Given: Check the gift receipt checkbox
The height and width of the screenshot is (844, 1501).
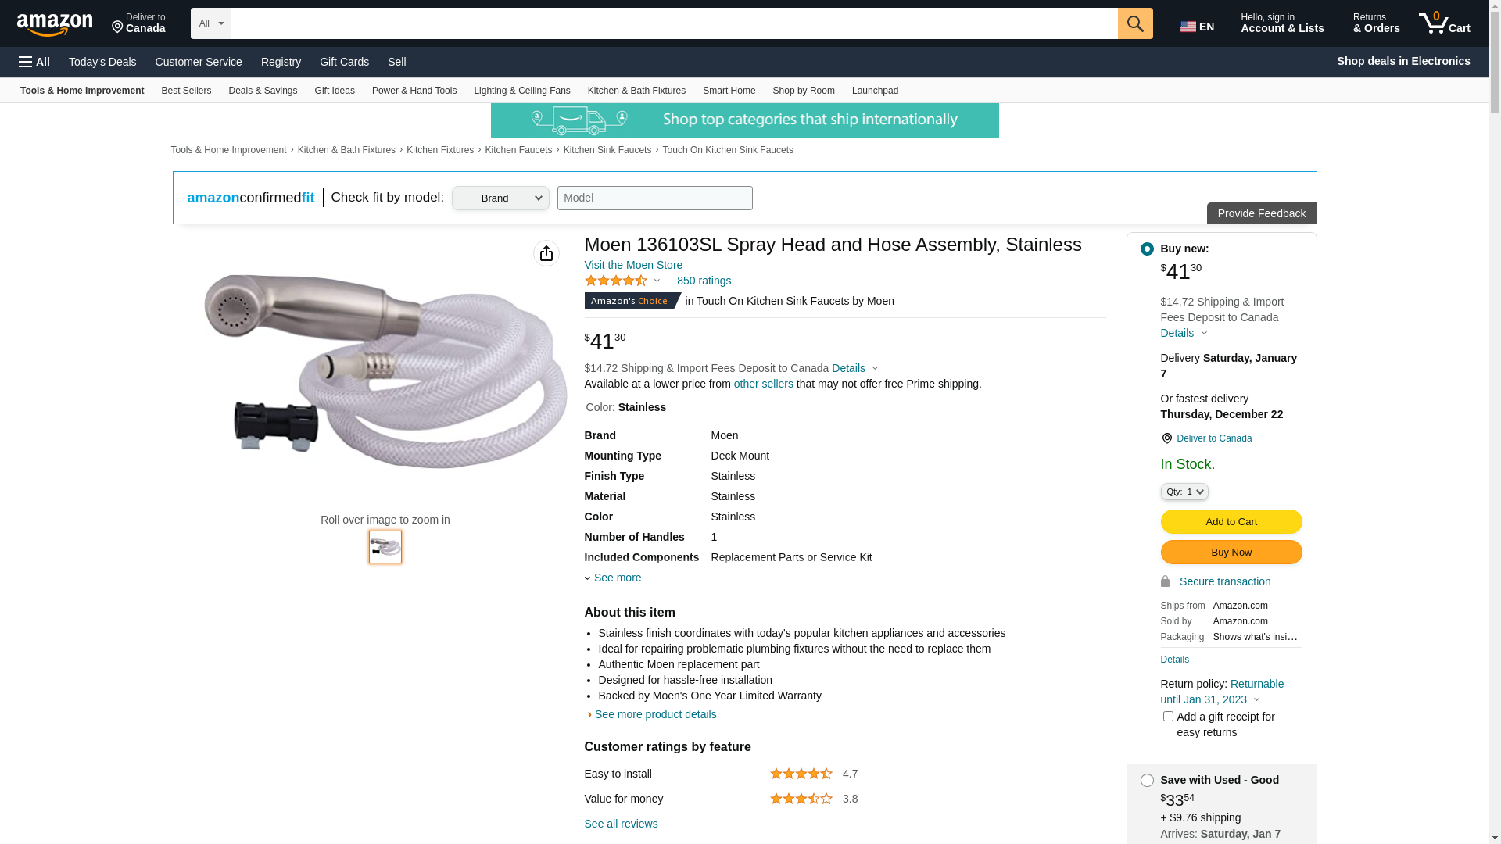Looking at the screenshot, I should point(1168,717).
